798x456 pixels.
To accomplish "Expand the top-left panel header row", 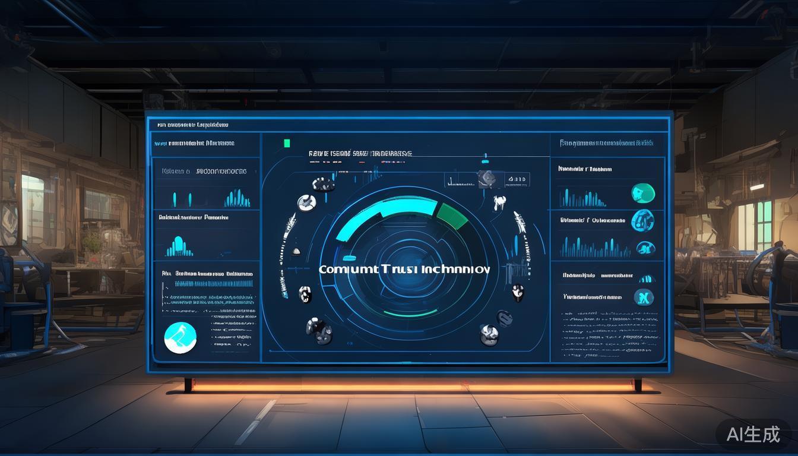I will pyautogui.click(x=193, y=125).
